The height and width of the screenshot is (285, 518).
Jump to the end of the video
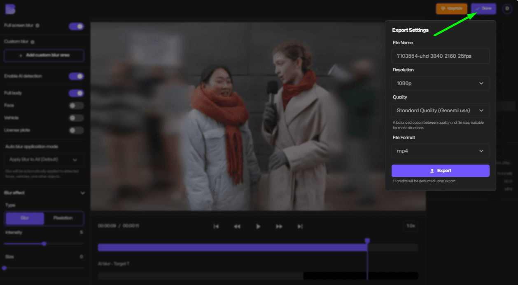pos(300,226)
